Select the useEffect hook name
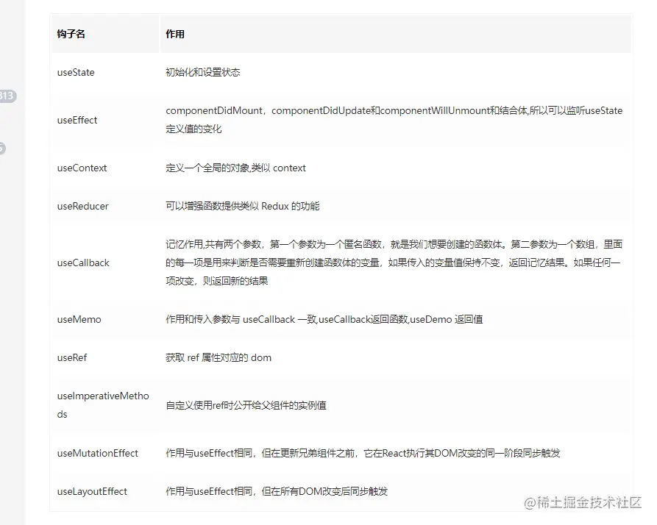This screenshot has height=525, width=657. point(76,120)
